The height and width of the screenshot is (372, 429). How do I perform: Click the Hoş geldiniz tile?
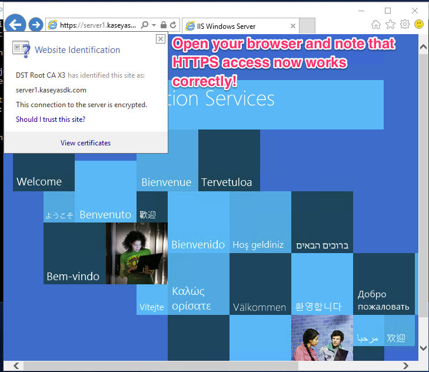[x=261, y=222]
